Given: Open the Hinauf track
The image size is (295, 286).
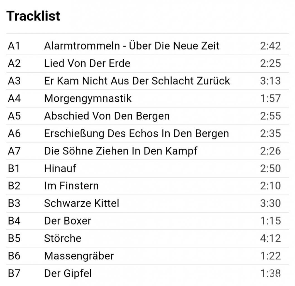Looking at the screenshot, I should click(x=60, y=168).
